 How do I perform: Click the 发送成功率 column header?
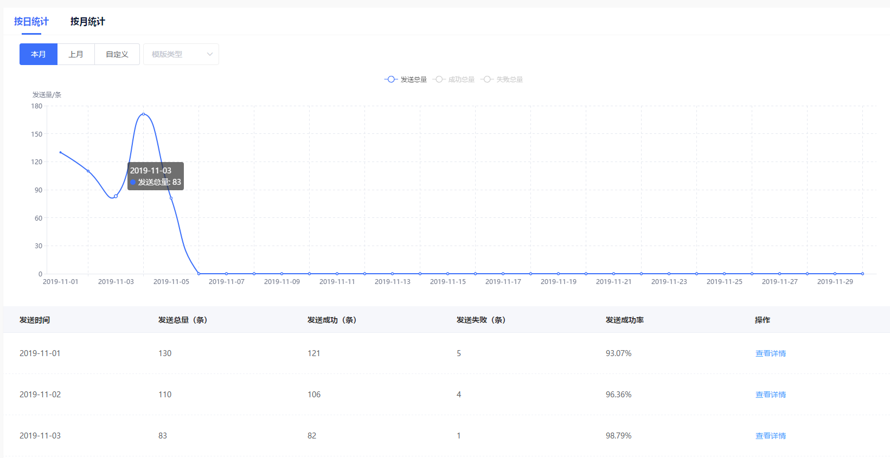pos(624,320)
